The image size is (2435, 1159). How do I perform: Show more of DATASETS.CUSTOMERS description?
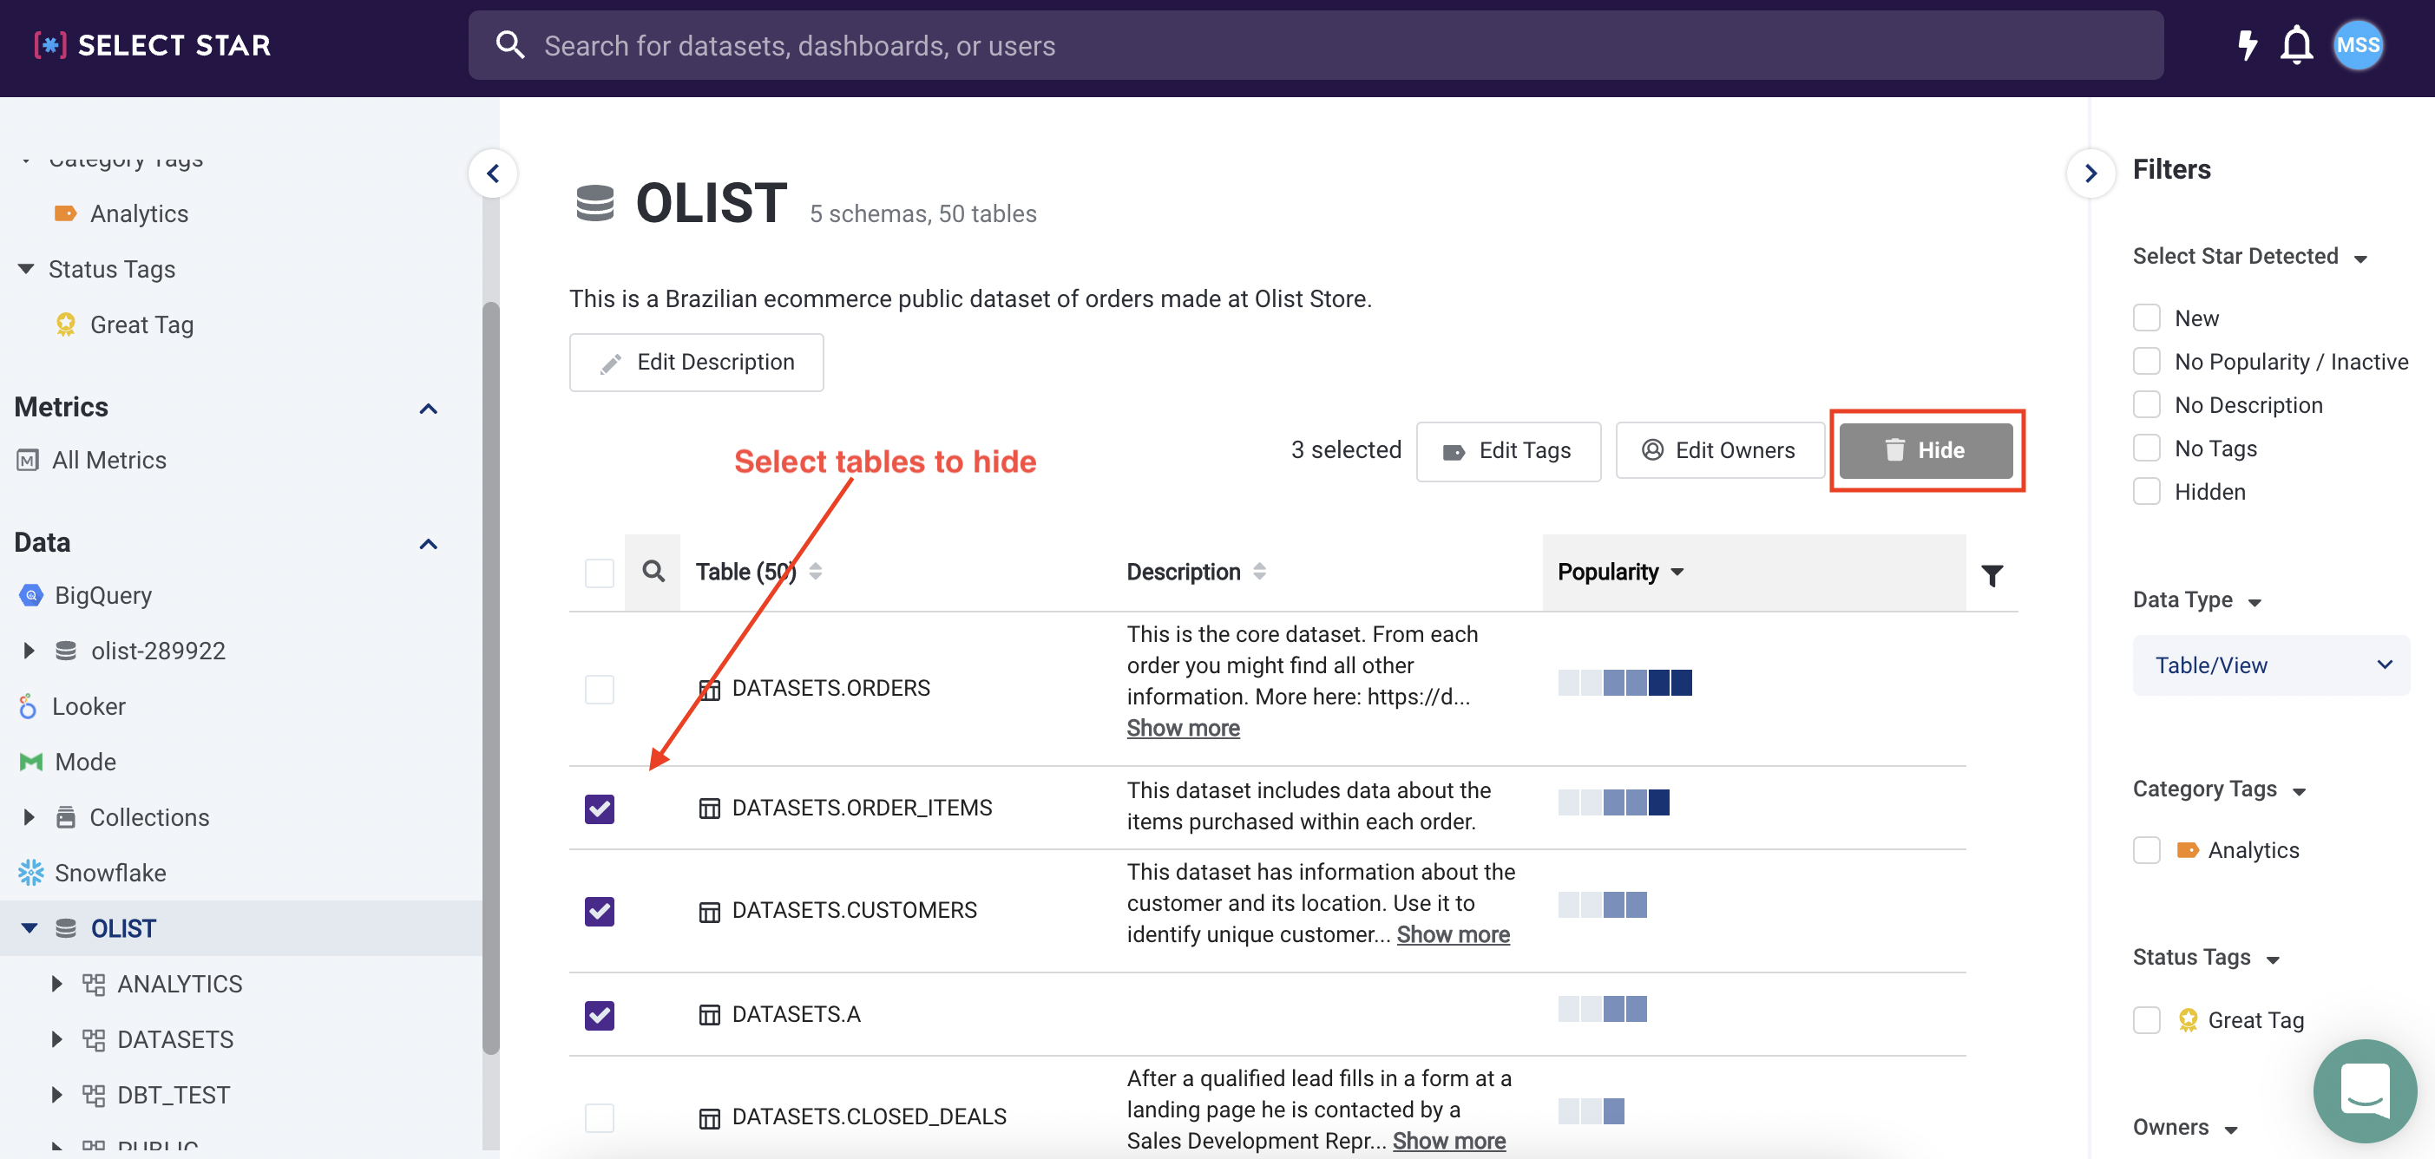point(1453,934)
